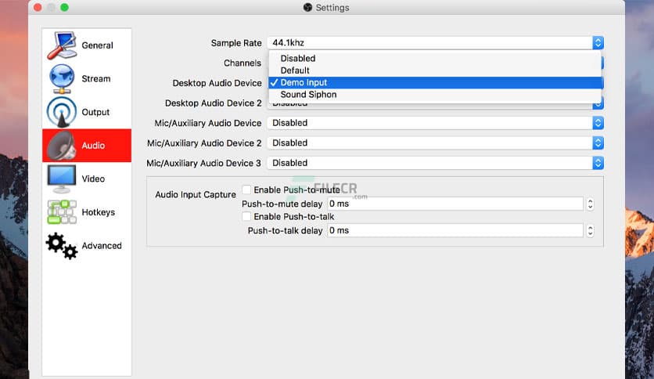Expand the Sample Rate dropdown

click(x=598, y=43)
